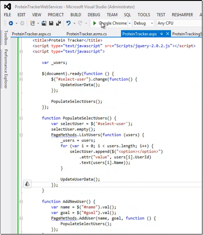Open the EDIT menu

[21, 15]
